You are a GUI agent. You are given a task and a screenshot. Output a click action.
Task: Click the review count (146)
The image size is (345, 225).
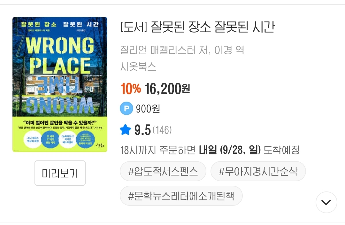162,130
